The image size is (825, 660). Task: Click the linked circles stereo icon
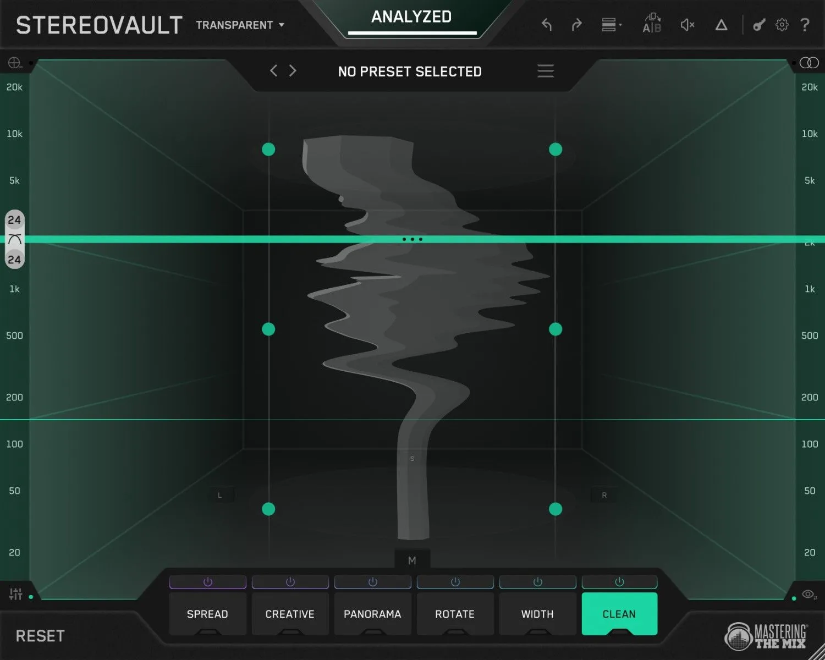[809, 63]
